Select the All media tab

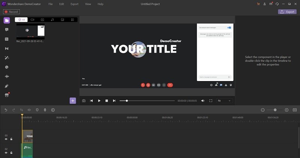point(21,20)
